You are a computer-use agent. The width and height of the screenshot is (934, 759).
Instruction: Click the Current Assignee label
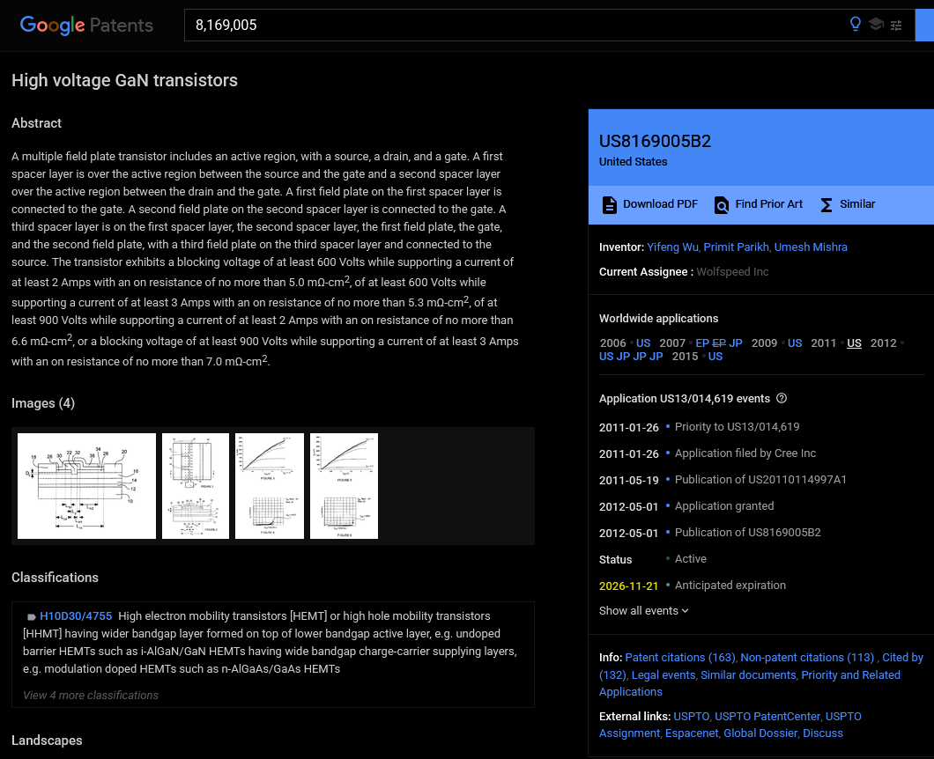tap(643, 271)
